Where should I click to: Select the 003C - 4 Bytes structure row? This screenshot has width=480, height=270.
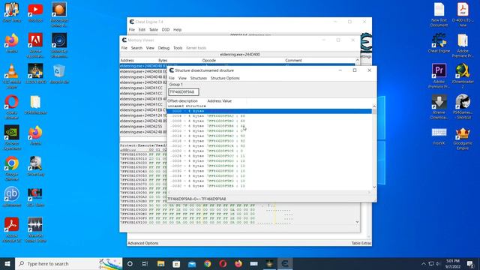tap(269, 186)
